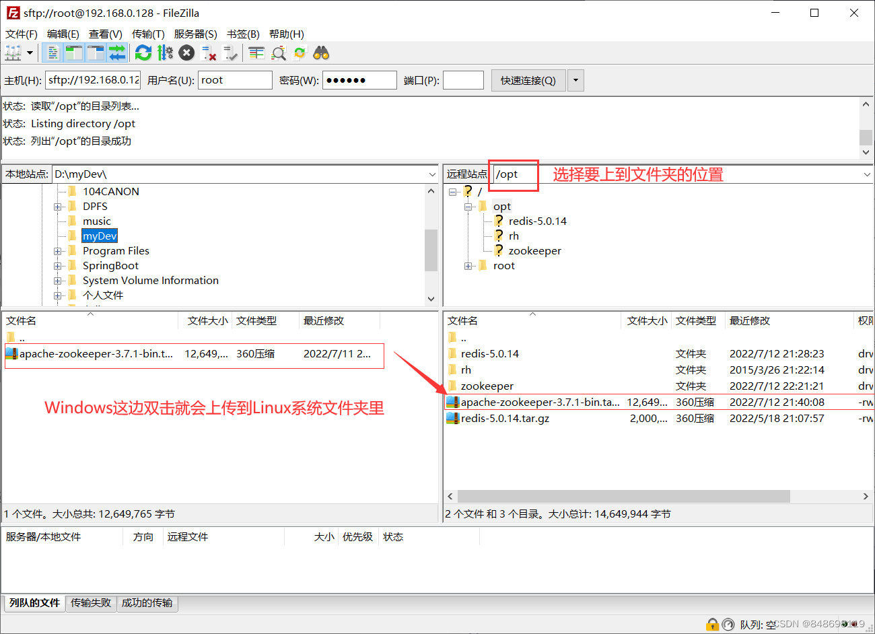Open local parent directory '..' entry
Image resolution: width=875 pixels, height=634 pixels.
coord(22,338)
